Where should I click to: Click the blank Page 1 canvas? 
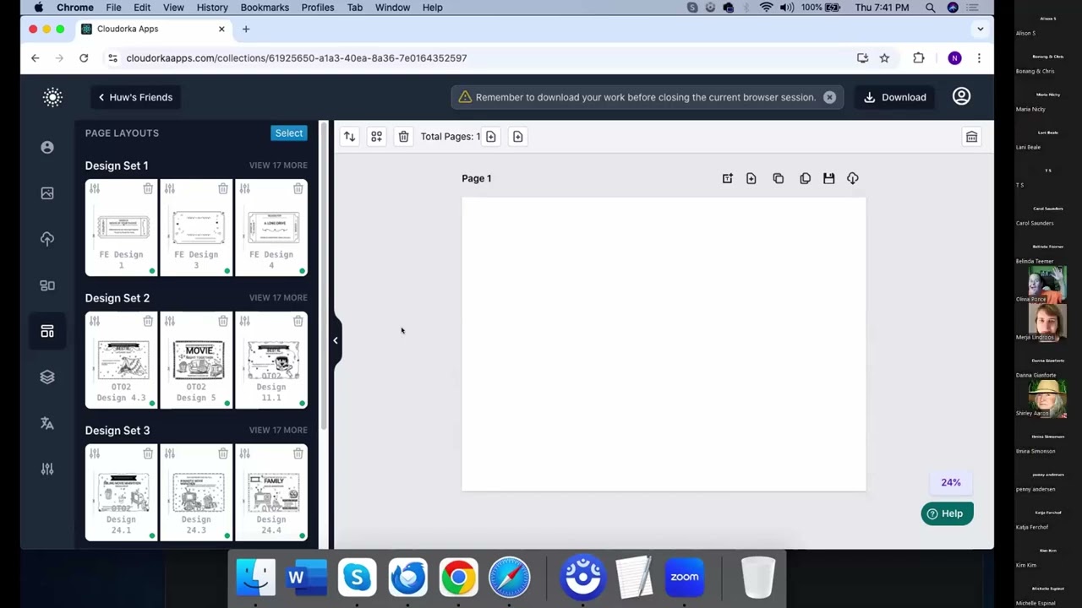[x=664, y=344]
